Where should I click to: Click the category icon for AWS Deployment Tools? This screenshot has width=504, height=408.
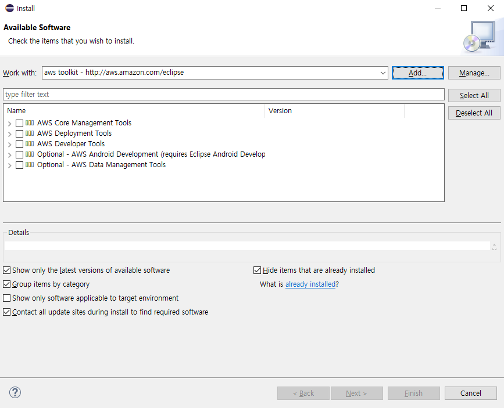click(30, 133)
